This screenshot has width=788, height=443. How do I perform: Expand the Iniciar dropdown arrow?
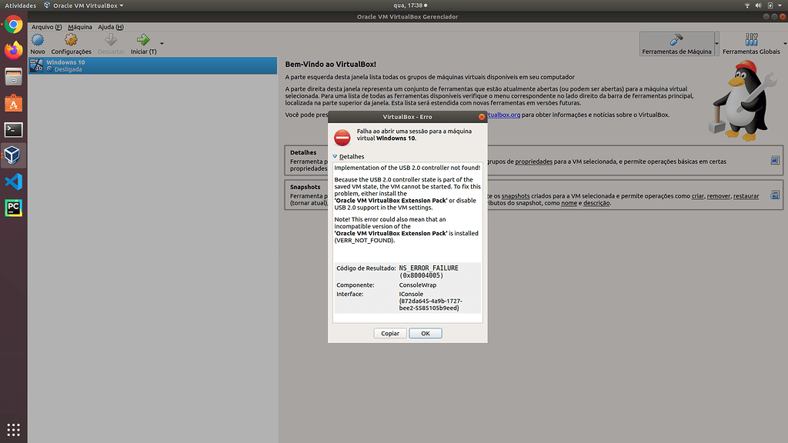tap(162, 43)
